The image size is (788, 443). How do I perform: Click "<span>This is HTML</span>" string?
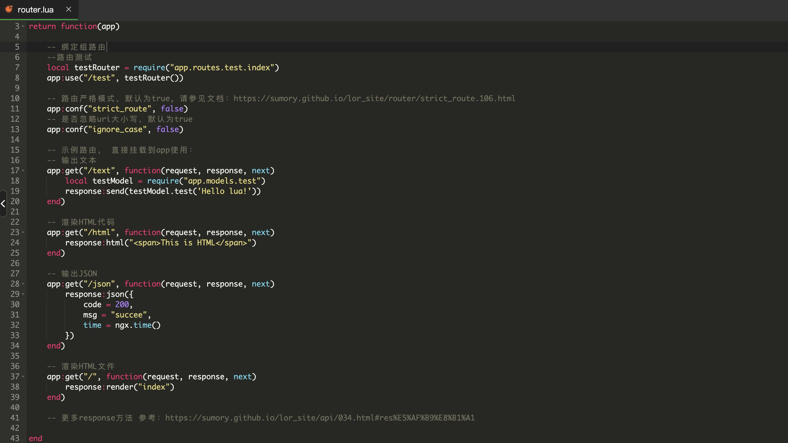(190, 242)
